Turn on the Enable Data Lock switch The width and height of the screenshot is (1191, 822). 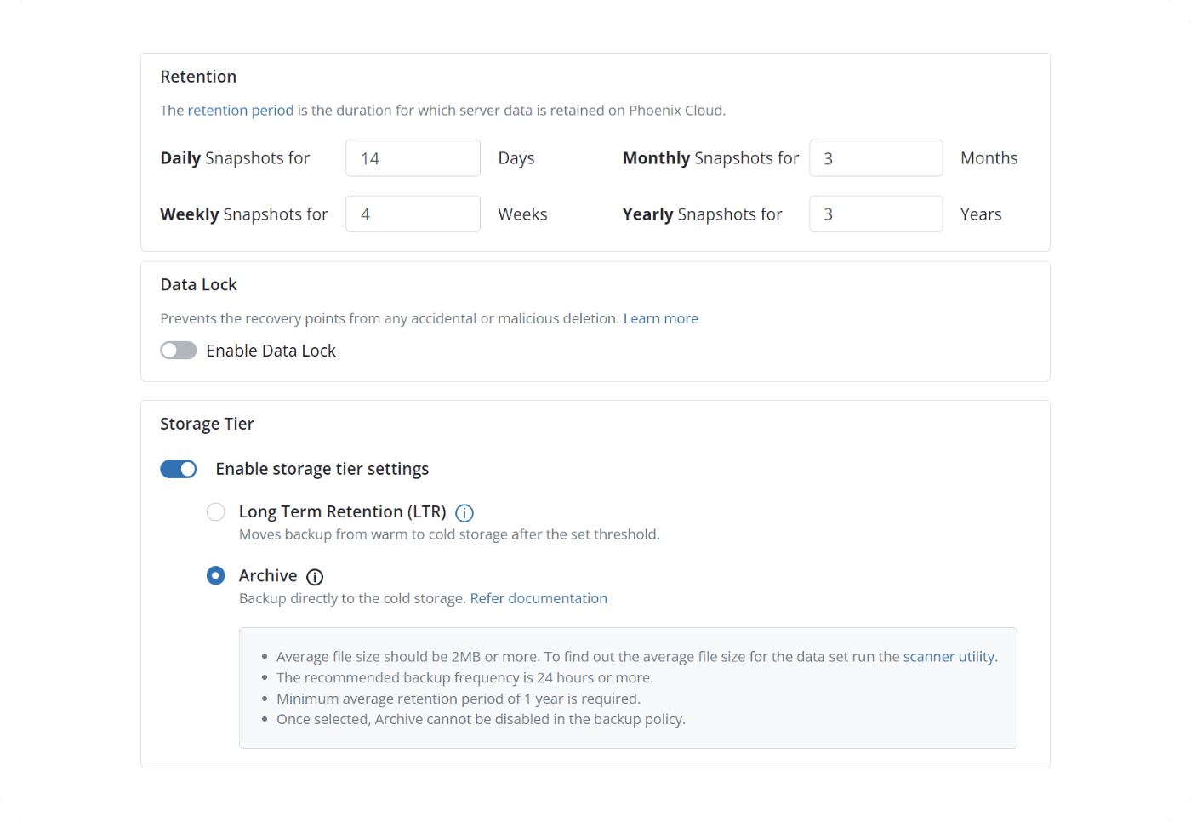pos(179,351)
